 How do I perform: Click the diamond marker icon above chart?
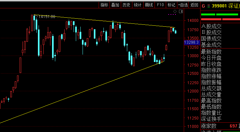[175, 12]
